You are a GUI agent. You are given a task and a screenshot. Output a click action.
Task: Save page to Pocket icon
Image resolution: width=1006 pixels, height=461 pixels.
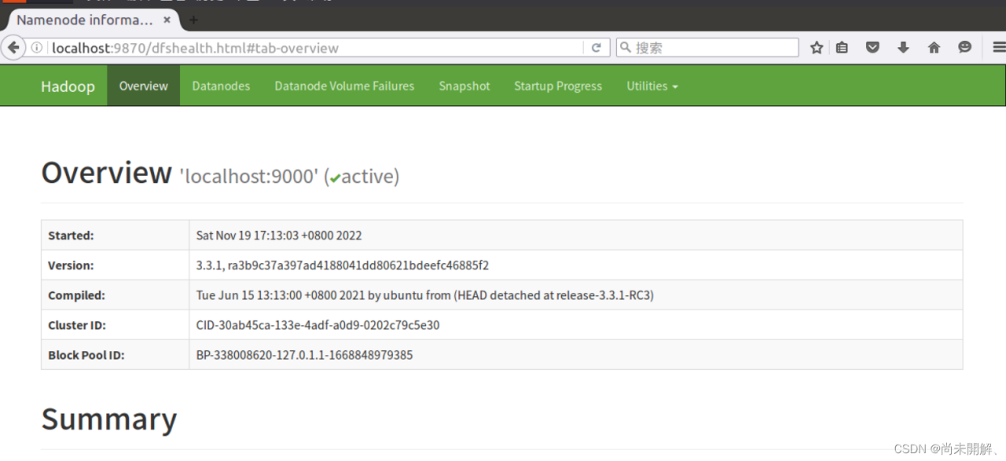pyautogui.click(x=872, y=48)
